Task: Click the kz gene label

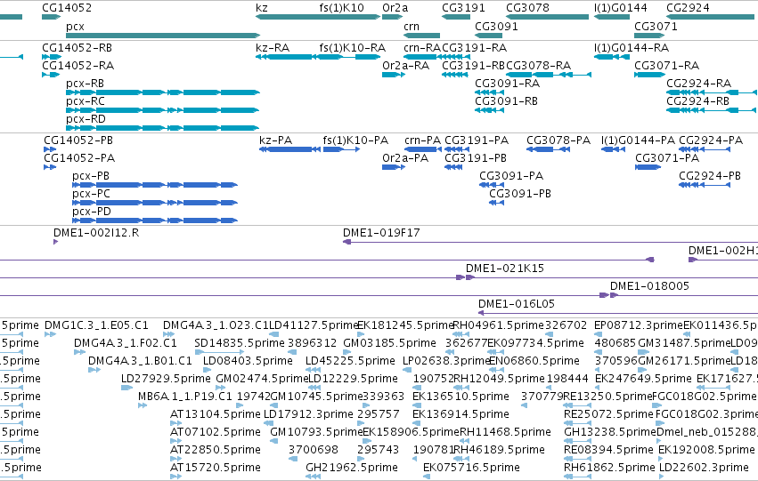Action: 262,8
